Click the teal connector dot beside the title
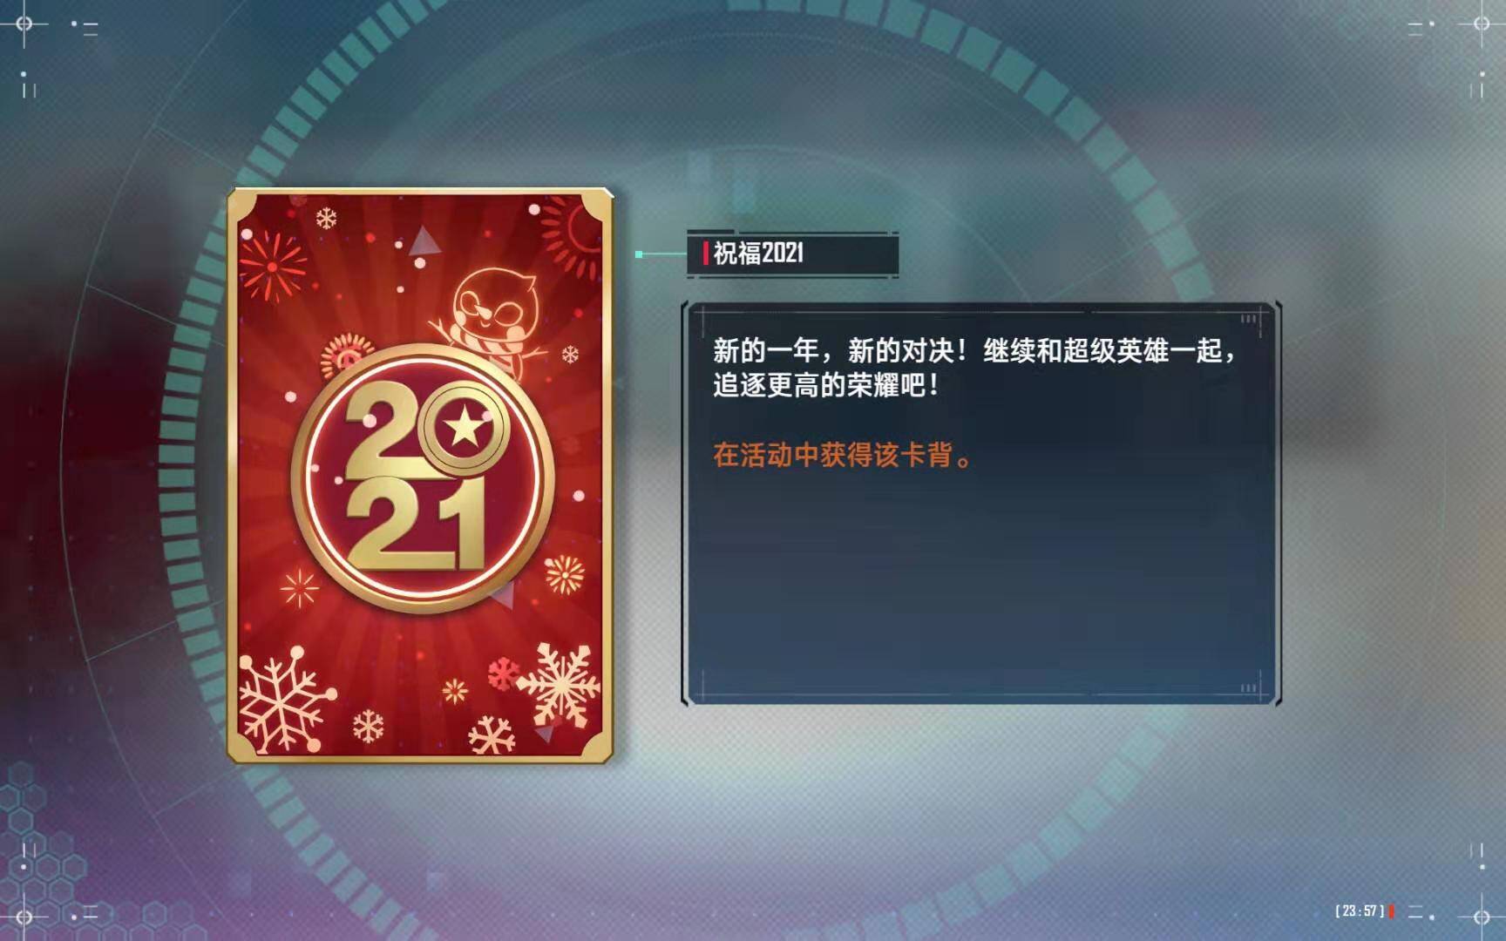Image resolution: width=1506 pixels, height=941 pixels. 639,254
